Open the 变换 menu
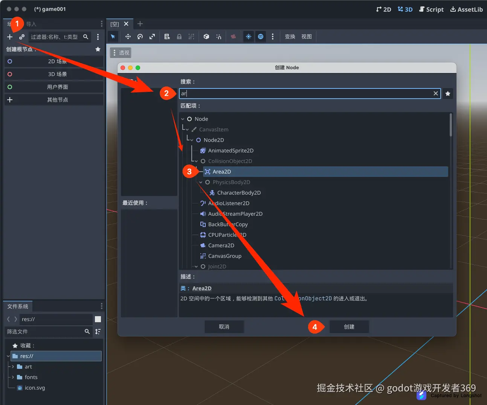The height and width of the screenshot is (405, 487). pos(290,37)
